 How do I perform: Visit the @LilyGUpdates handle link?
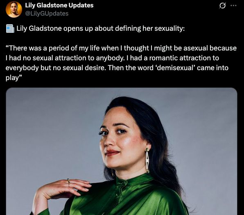(x=47, y=14)
